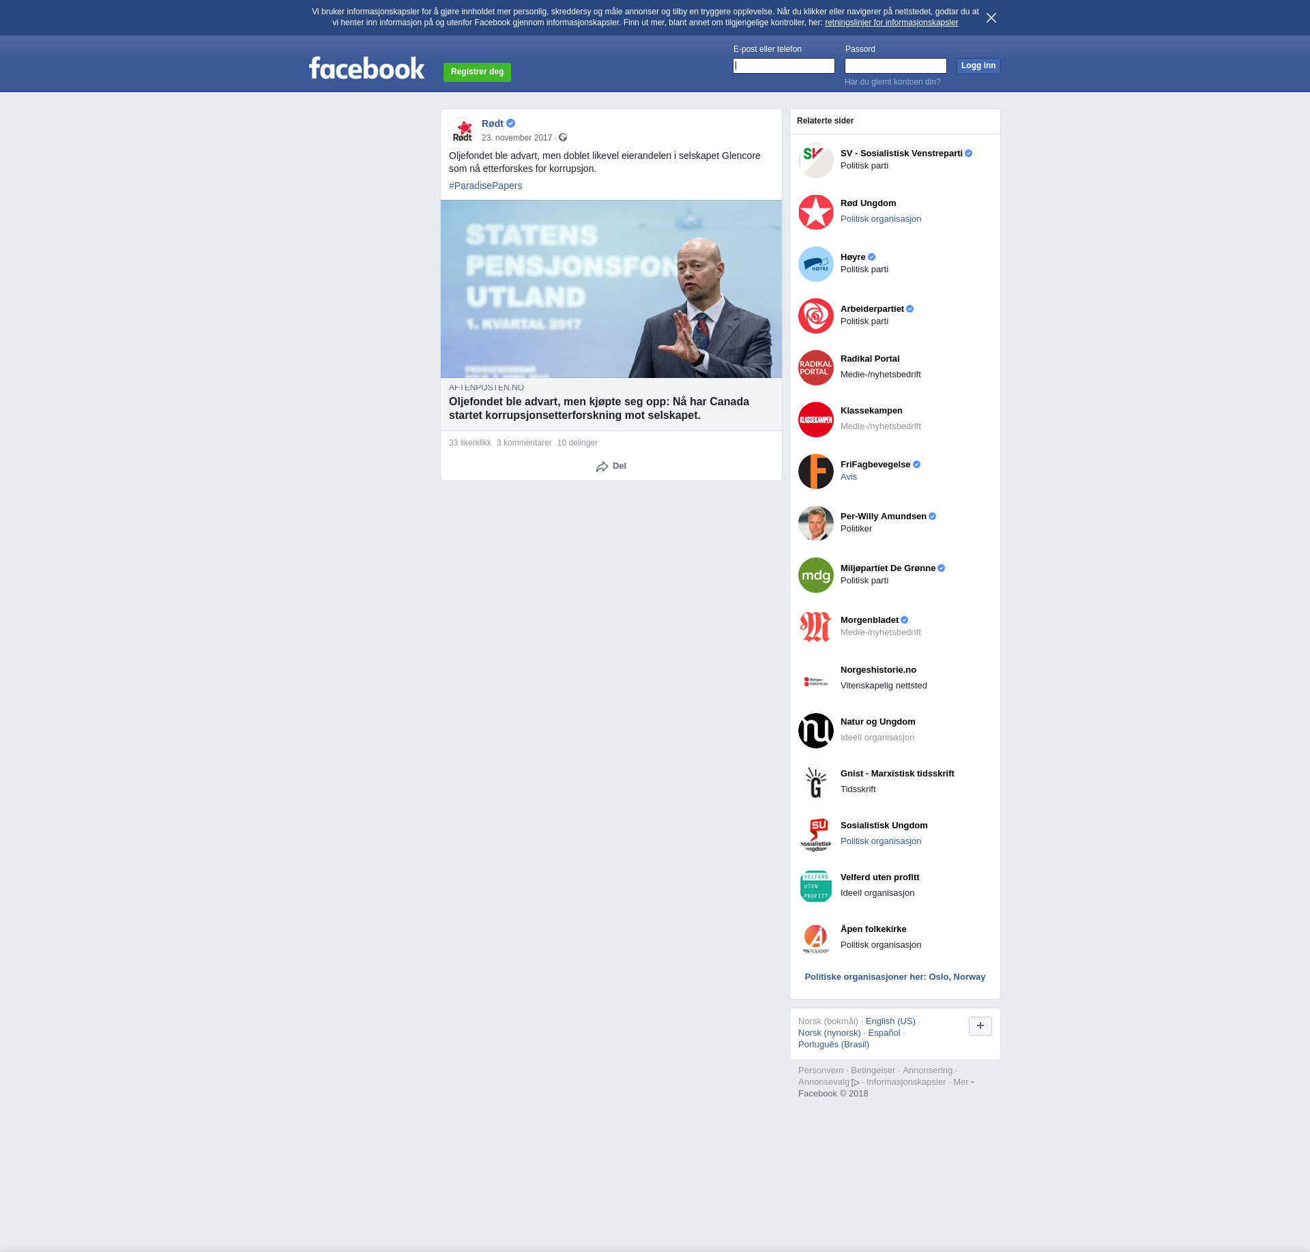Open Arbeiderpartiet name link

point(872,309)
